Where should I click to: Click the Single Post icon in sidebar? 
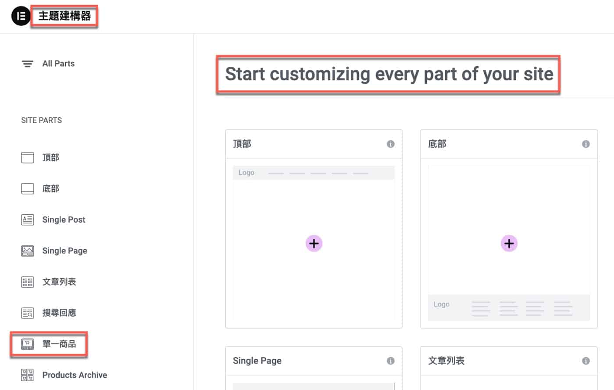[x=28, y=220]
